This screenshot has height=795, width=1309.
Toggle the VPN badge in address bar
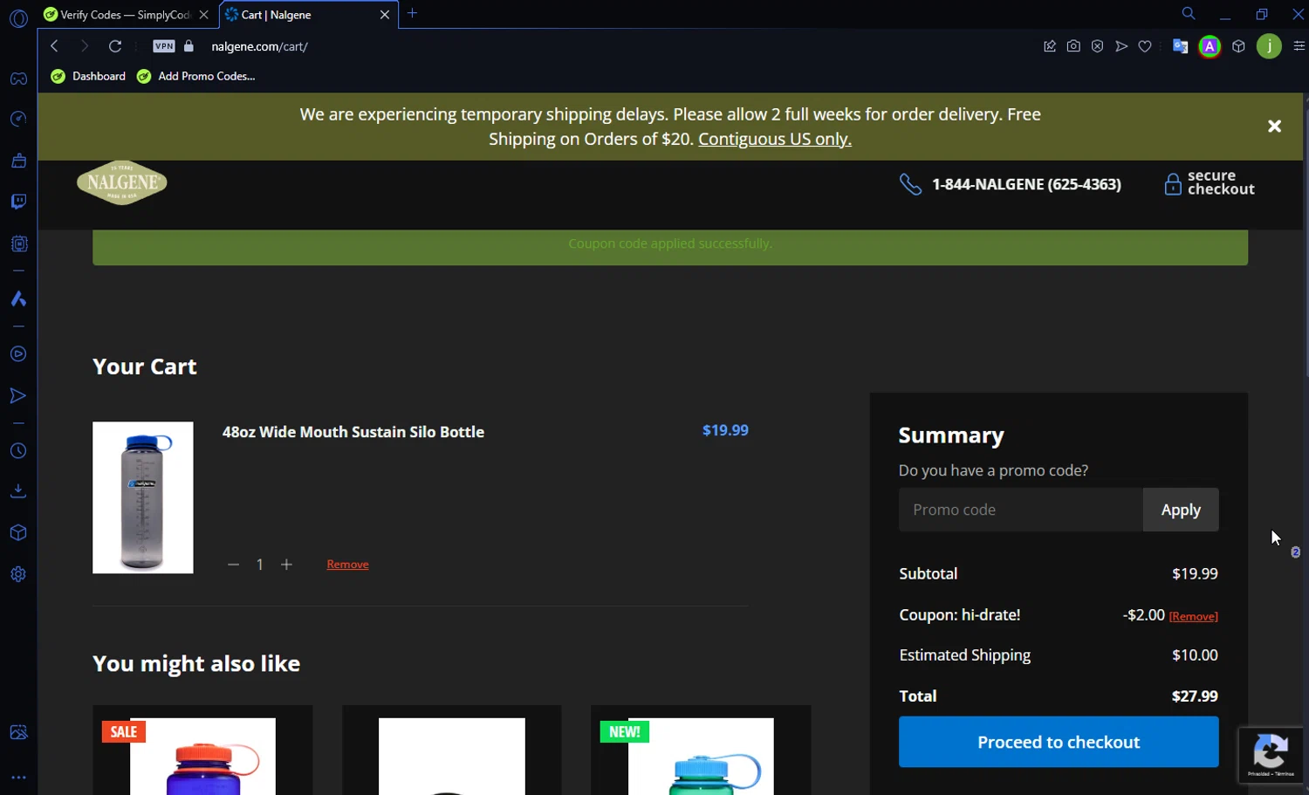[164, 46]
